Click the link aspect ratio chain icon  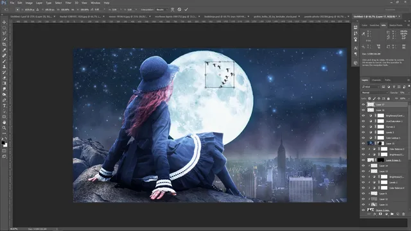pyautogui.click(x=73, y=10)
